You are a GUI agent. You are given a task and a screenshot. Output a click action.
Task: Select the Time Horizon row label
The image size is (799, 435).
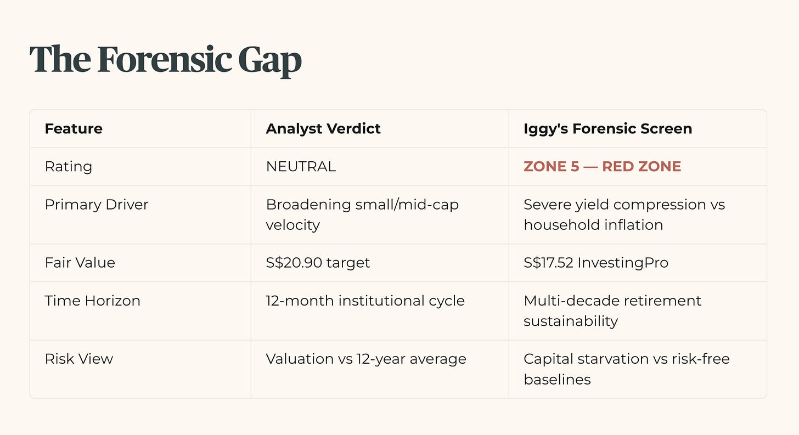93,301
